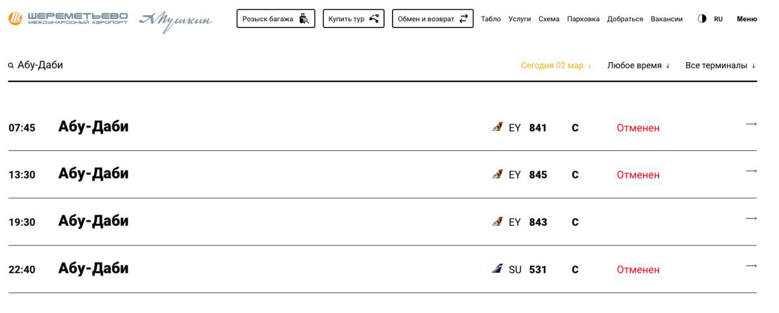Open Обмен и возврат exchange page
This screenshot has width=779, height=313.
(x=432, y=19)
